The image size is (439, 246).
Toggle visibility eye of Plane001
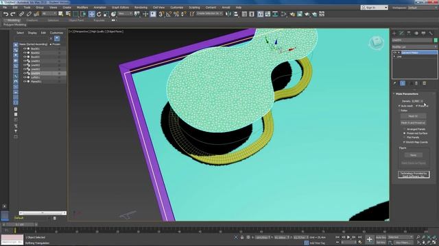[25, 81]
